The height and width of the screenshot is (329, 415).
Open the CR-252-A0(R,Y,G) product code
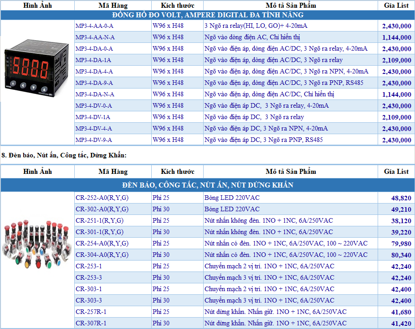(x=102, y=198)
